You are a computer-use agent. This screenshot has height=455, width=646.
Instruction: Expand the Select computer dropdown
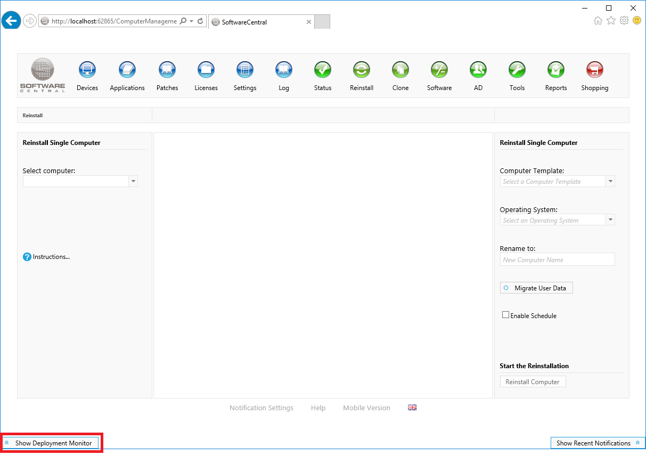133,182
